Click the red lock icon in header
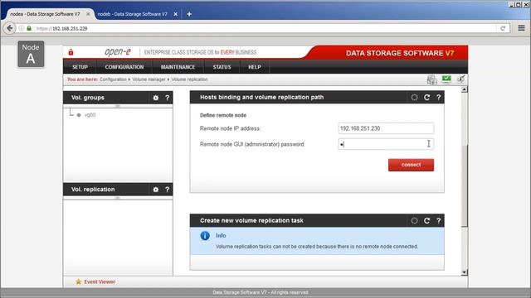 click(71, 52)
